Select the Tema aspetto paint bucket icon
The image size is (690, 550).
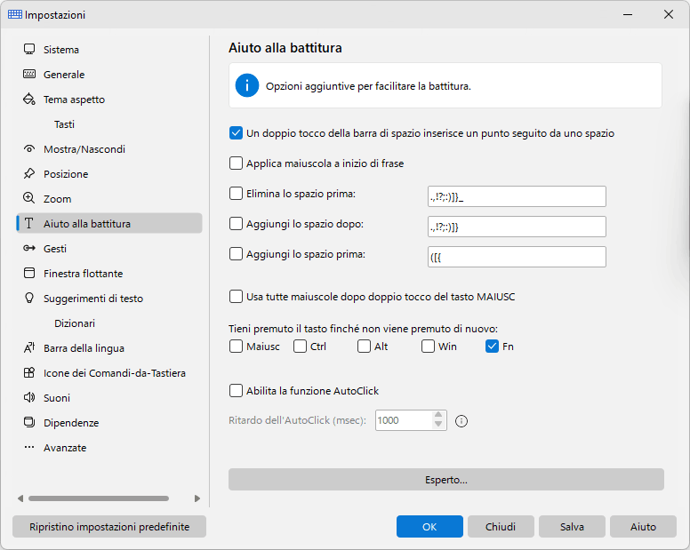29,99
